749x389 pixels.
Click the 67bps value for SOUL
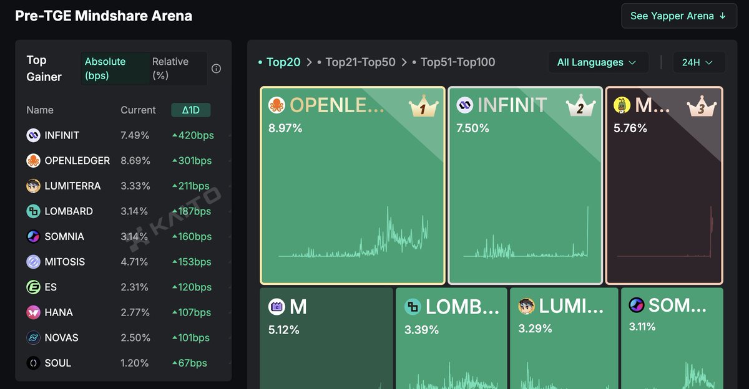189,363
